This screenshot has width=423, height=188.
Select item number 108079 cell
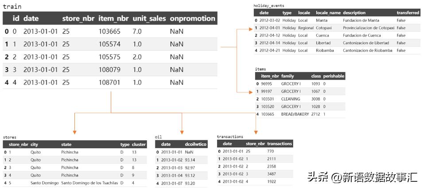[109, 69]
